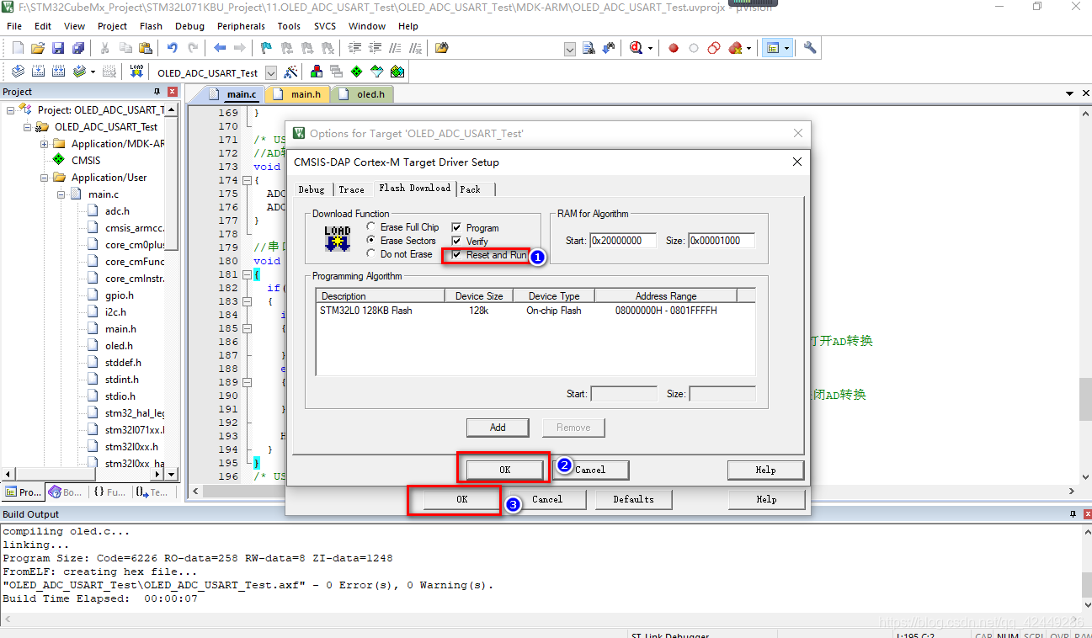Open the target selection dropdown OLED_ADC_USART_Test

pyautogui.click(x=270, y=73)
